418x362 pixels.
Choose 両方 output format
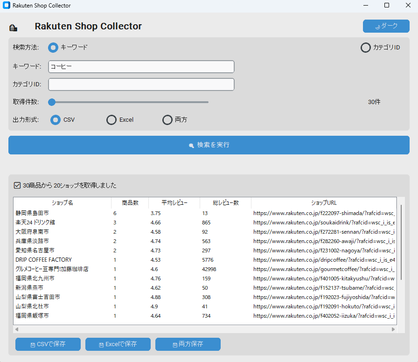167,120
